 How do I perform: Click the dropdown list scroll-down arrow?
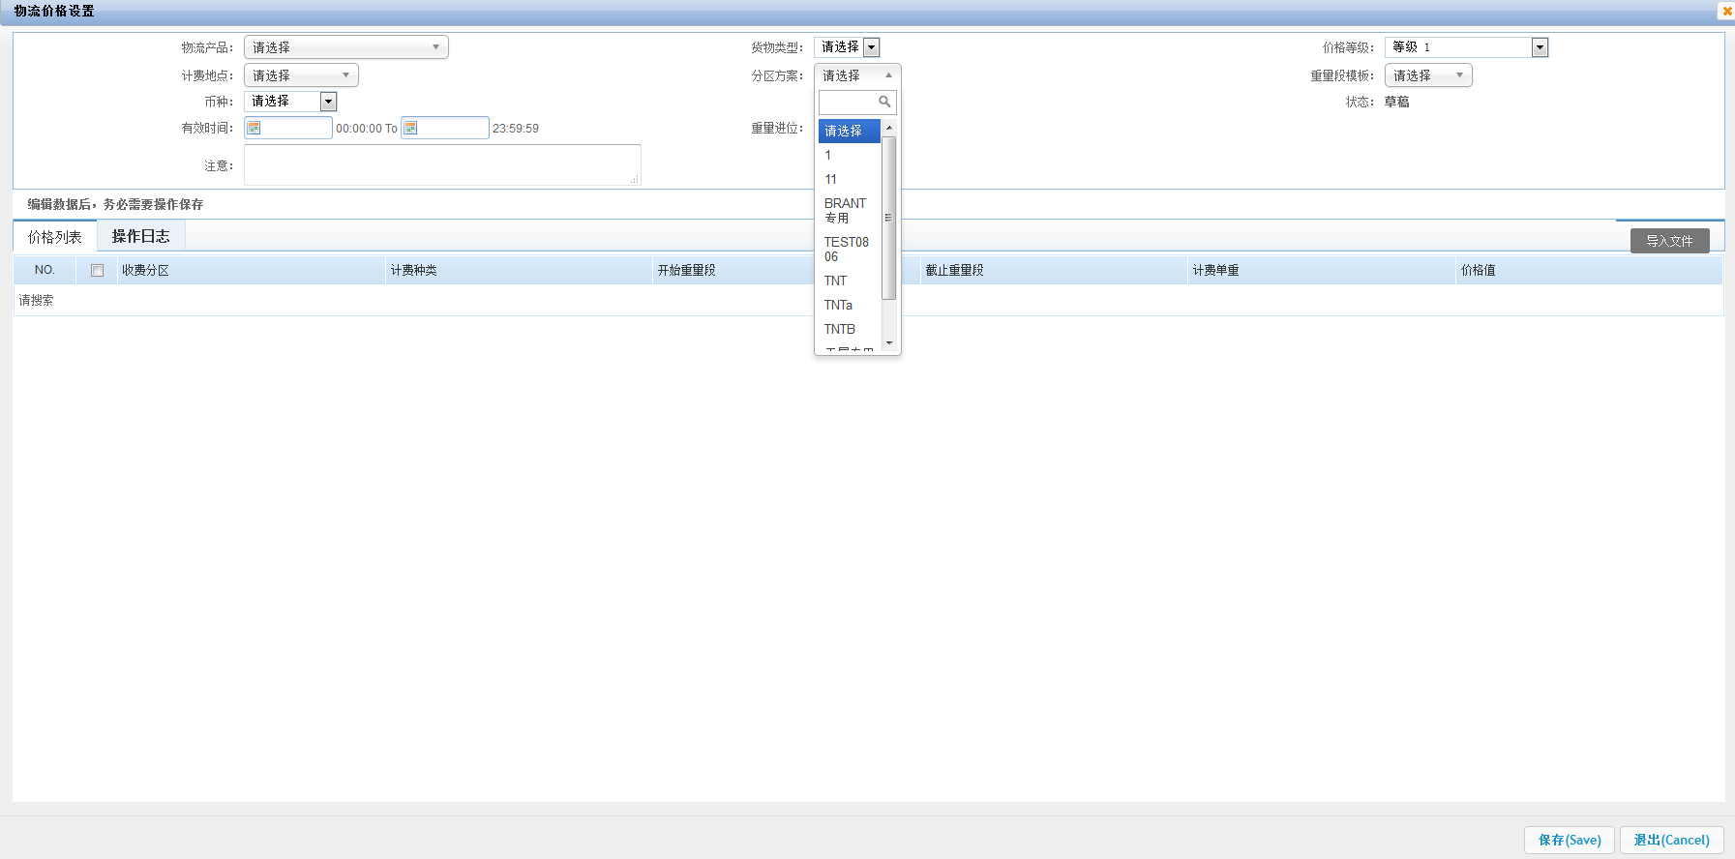pyautogui.click(x=889, y=343)
